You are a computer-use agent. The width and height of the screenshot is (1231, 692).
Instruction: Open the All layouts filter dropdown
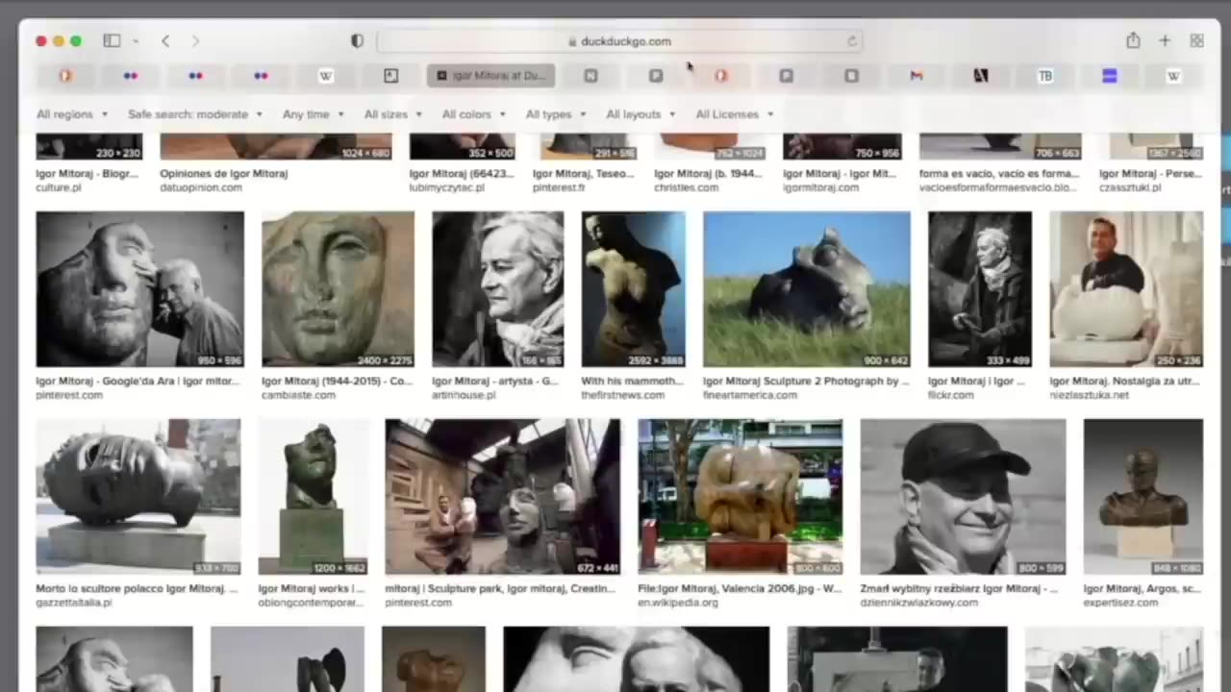coord(641,113)
